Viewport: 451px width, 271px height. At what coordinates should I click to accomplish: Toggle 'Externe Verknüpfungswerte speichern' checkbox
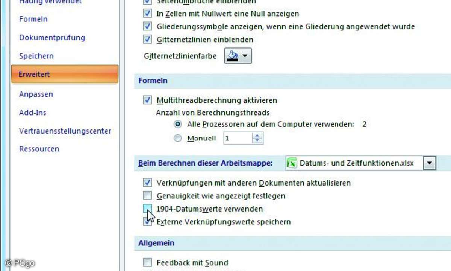pos(147,222)
